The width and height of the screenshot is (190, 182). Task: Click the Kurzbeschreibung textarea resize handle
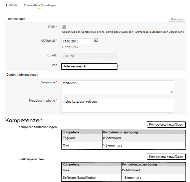coord(171,110)
